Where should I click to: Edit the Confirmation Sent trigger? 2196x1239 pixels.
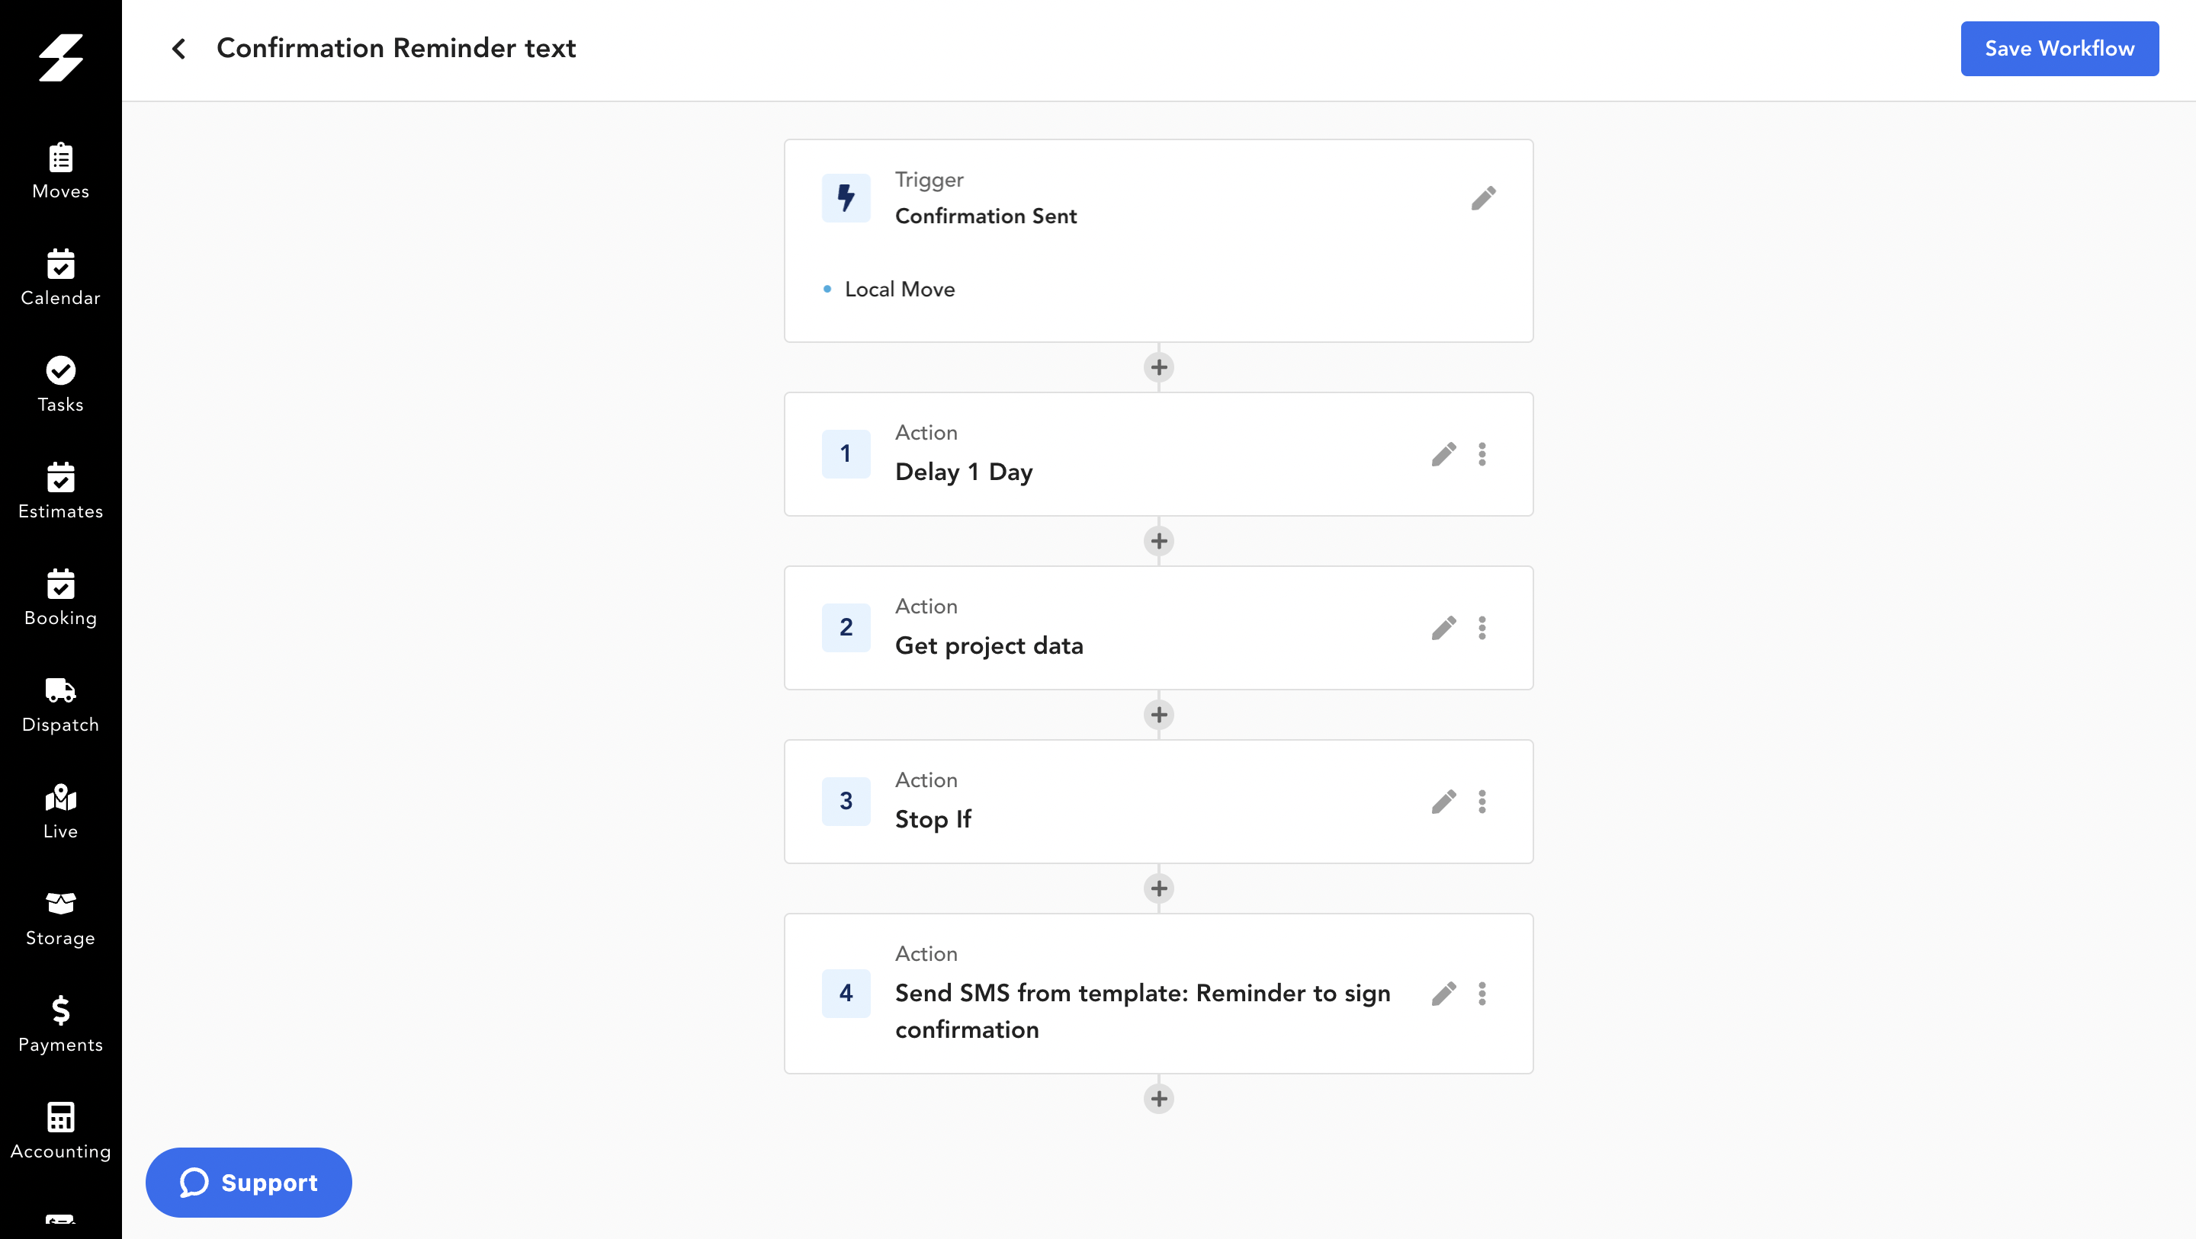[x=1483, y=197]
